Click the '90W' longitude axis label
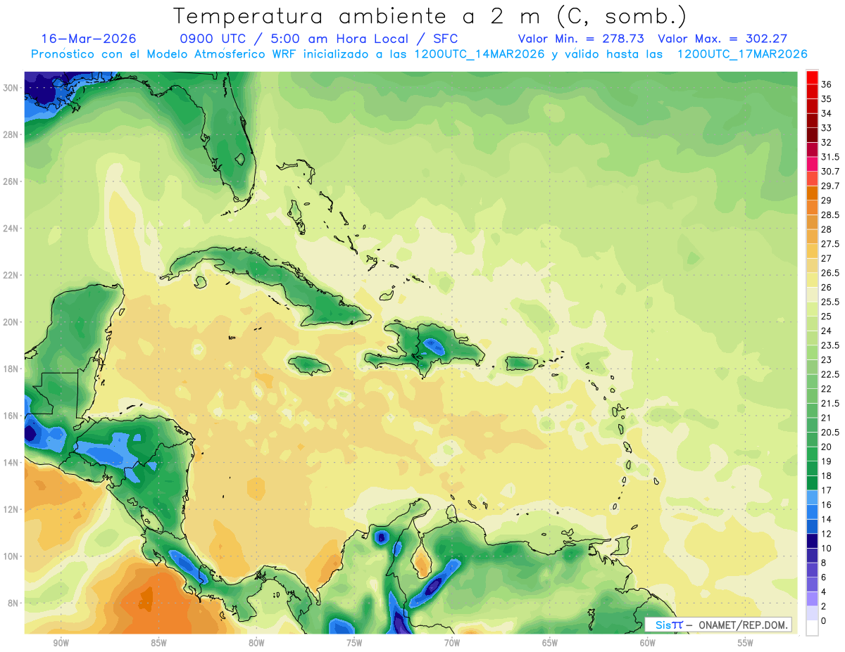Screen dimensions: 845x652 61,643
